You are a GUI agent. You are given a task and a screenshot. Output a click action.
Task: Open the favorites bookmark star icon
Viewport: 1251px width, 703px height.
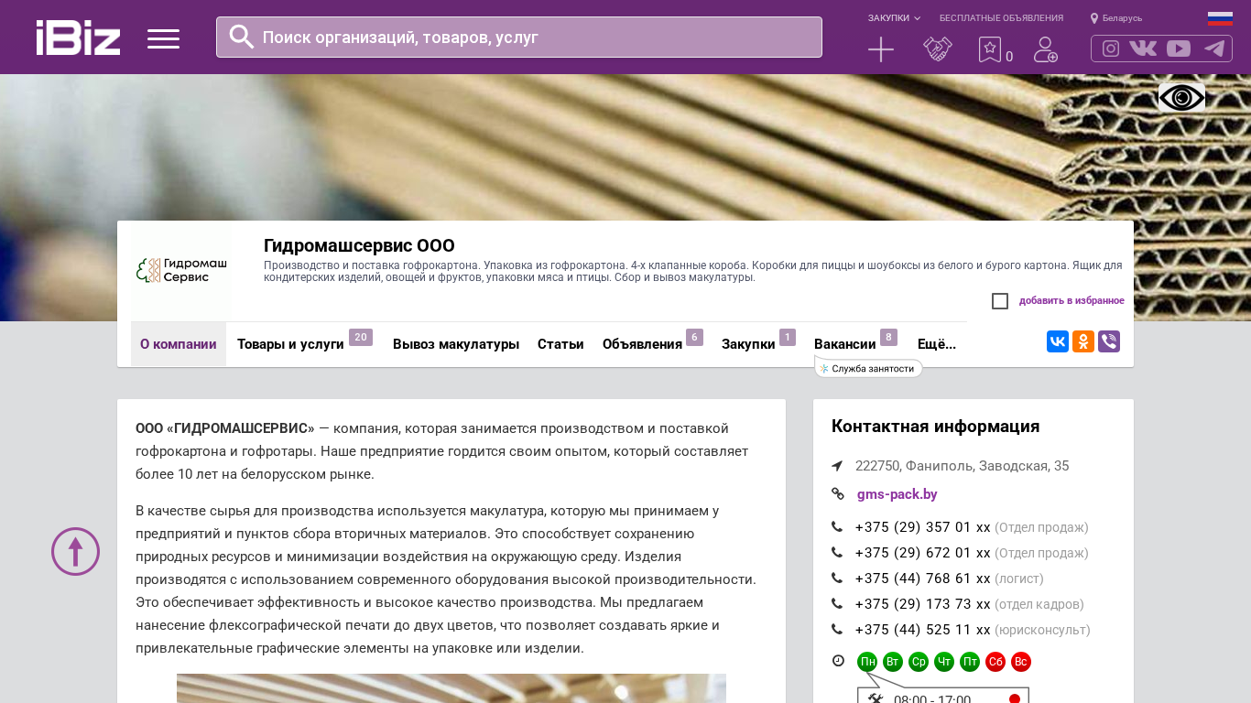coord(990,49)
